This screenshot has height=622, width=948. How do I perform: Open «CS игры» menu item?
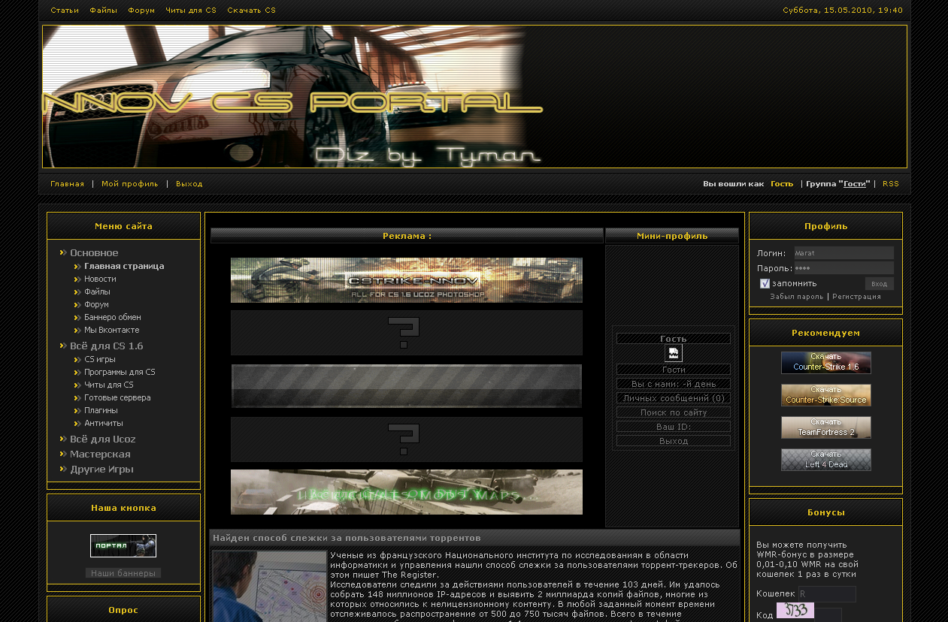[100, 360]
